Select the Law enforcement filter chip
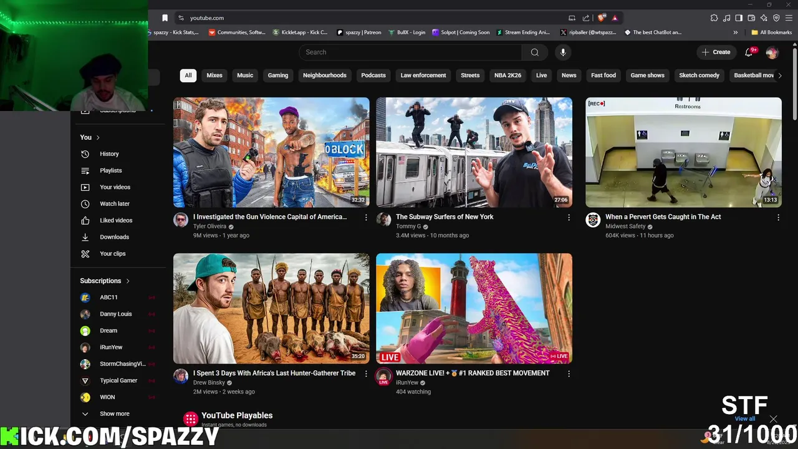Viewport: 798px width, 449px height. coord(423,75)
